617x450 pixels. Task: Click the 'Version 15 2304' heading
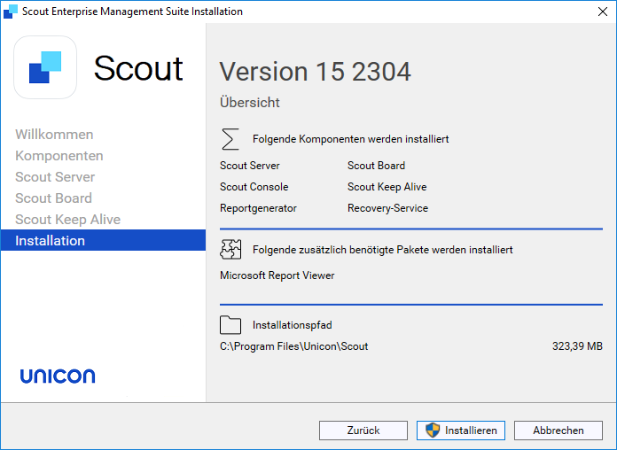316,72
